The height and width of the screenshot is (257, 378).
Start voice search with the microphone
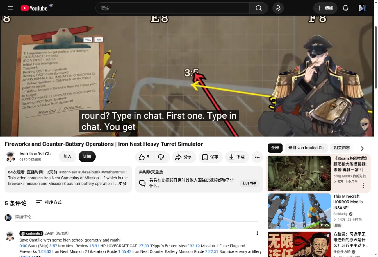tap(278, 8)
